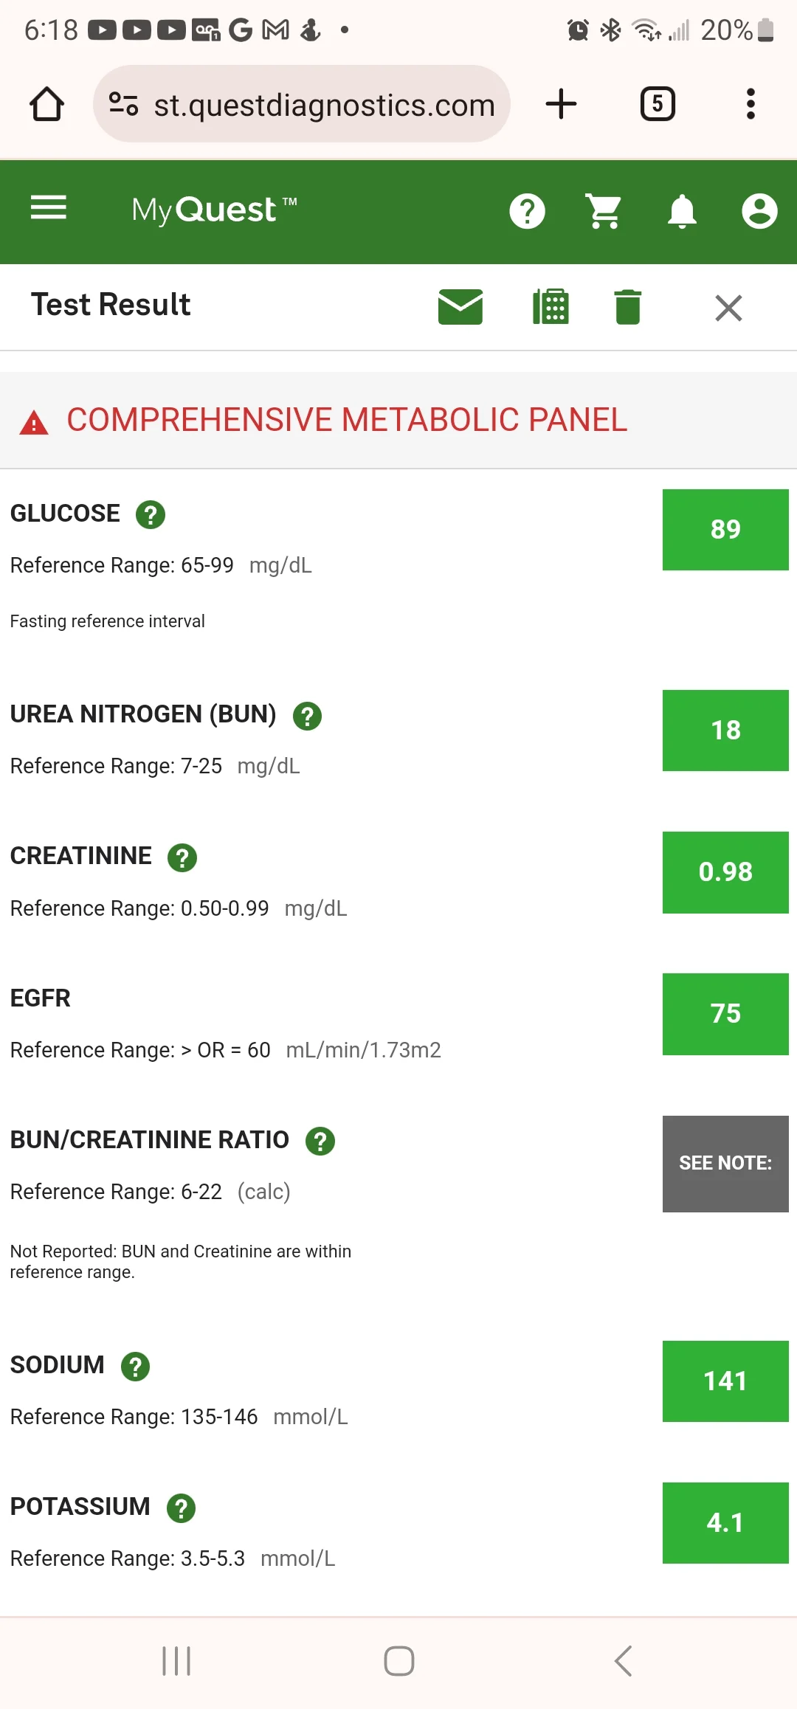Screen dimensions: 797x1709
Task: View notifications via the bell icon
Action: [x=682, y=212]
